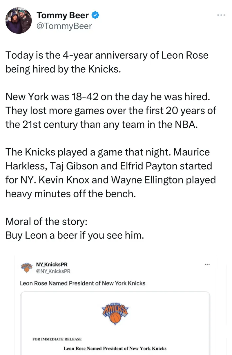The width and height of the screenshot is (232, 355).
Task: Select the NY_KnicksPR account name
Action: pos(52,264)
